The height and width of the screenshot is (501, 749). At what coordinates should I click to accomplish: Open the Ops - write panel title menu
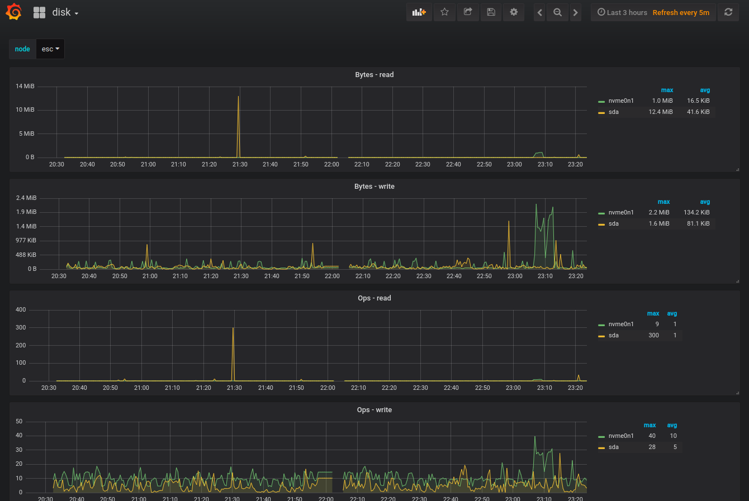point(374,410)
